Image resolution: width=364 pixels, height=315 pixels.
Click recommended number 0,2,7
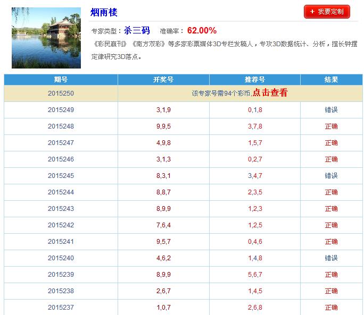click(255, 159)
